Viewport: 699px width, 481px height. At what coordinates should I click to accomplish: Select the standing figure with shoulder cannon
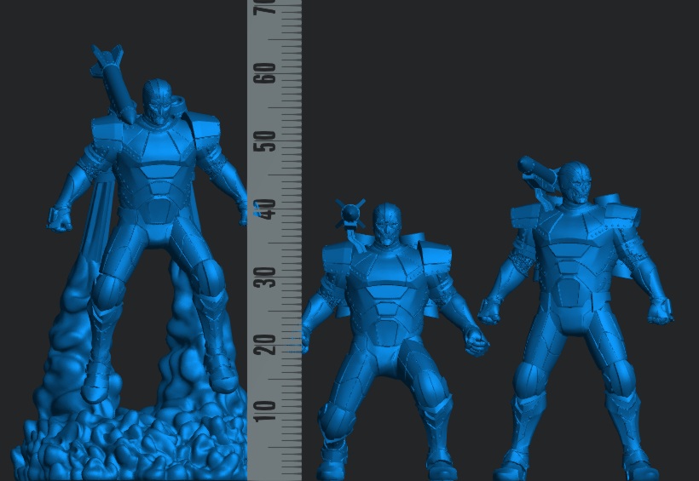click(x=575, y=318)
